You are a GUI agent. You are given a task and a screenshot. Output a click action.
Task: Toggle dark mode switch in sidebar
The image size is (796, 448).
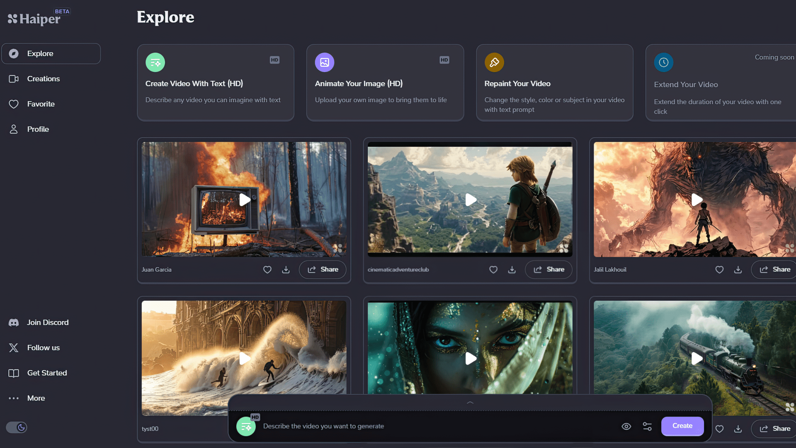click(17, 427)
